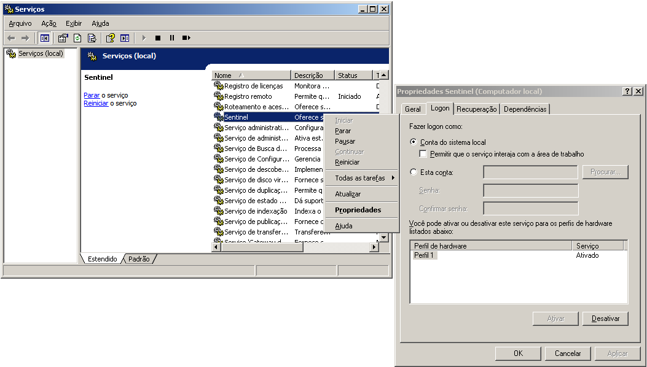Click the Pause Service toolbar icon
647x367 pixels.
[171, 38]
